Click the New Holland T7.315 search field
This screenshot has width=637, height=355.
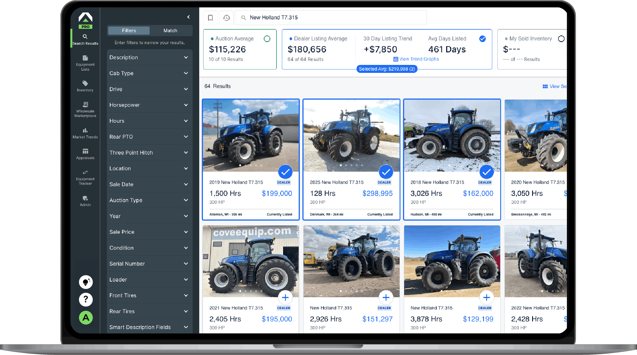click(331, 18)
